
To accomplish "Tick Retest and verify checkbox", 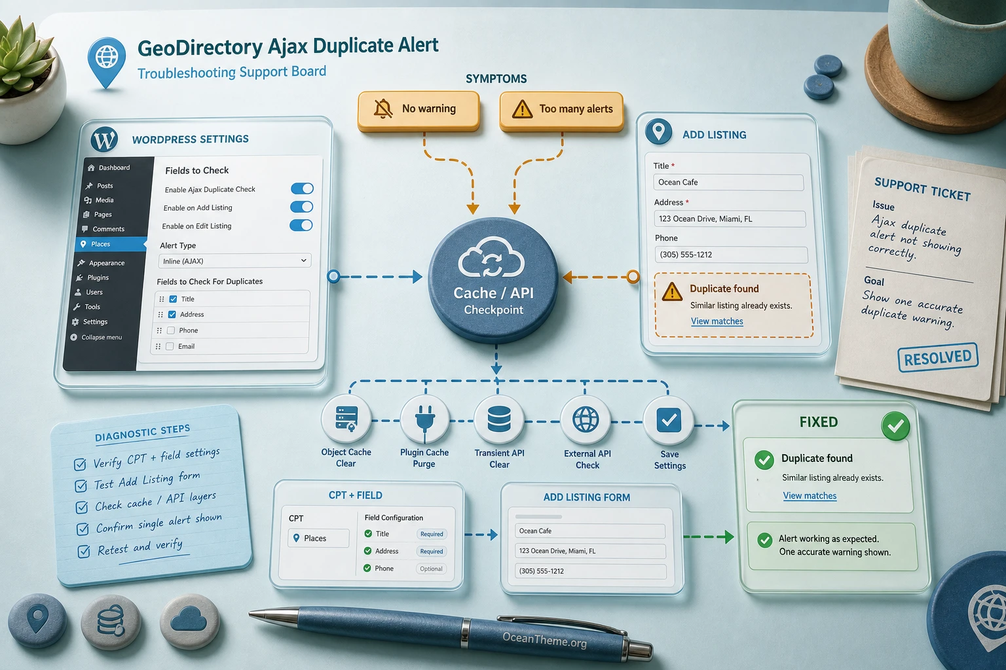I will pos(84,552).
